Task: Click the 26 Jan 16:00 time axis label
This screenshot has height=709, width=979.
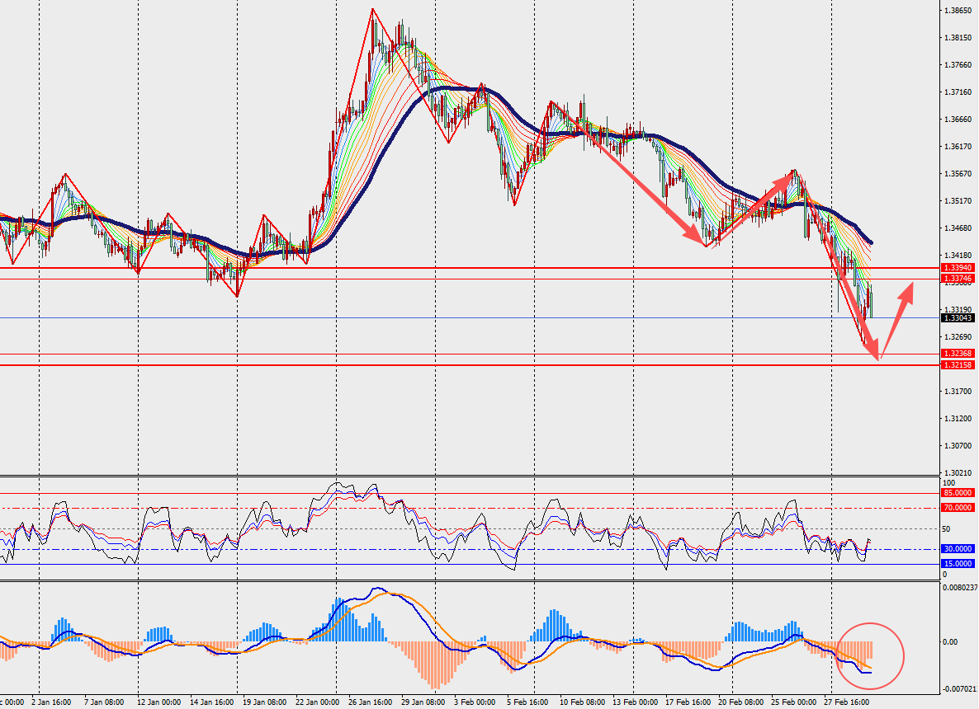Action: pos(370,702)
